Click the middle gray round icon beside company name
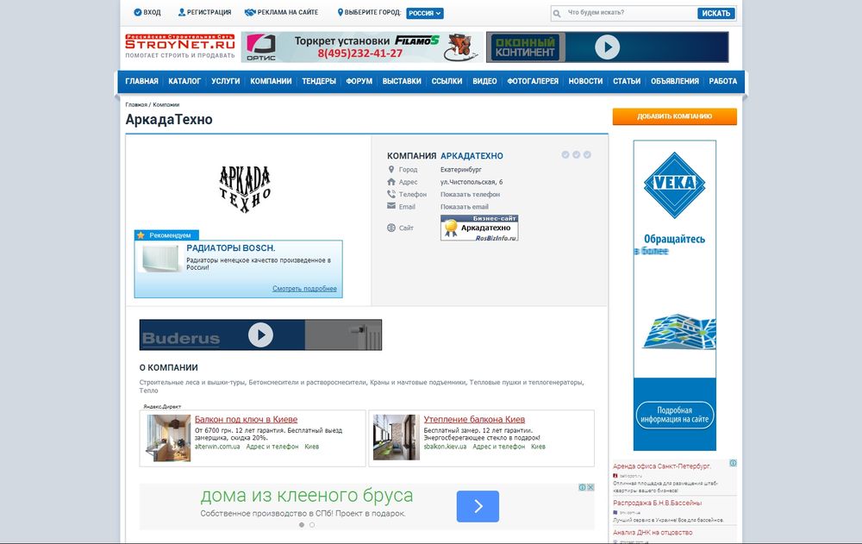The image size is (862, 544). tap(576, 154)
